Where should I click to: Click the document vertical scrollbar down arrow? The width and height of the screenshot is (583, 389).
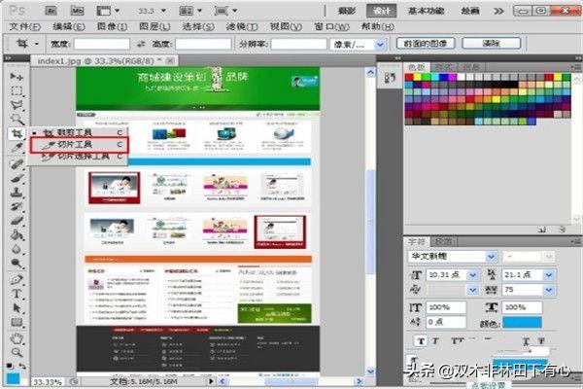(370, 371)
